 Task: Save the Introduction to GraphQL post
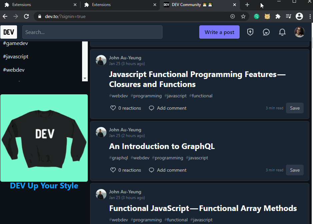pyautogui.click(x=295, y=170)
